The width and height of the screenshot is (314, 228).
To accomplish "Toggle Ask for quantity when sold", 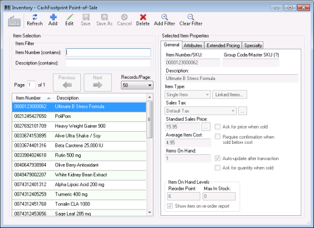I will click(x=217, y=168).
